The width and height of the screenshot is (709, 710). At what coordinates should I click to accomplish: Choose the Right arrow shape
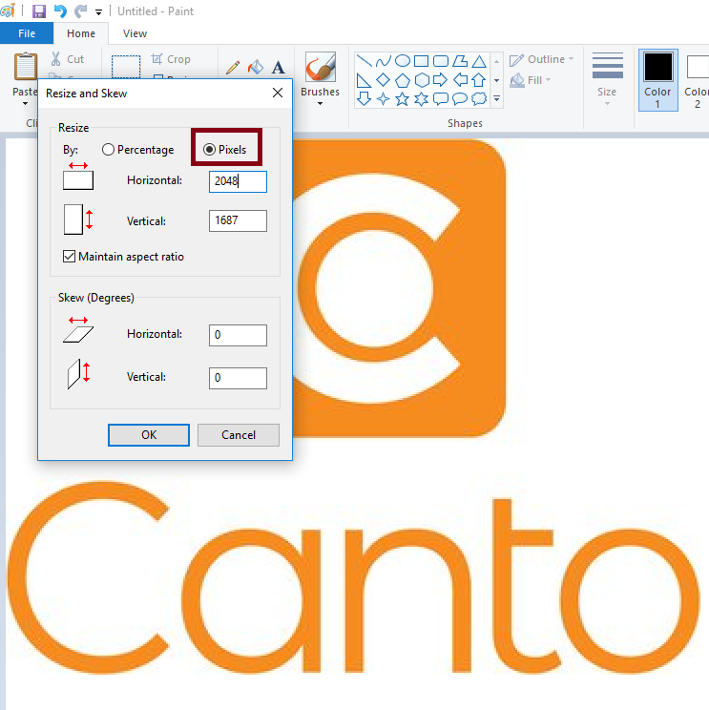click(x=441, y=80)
